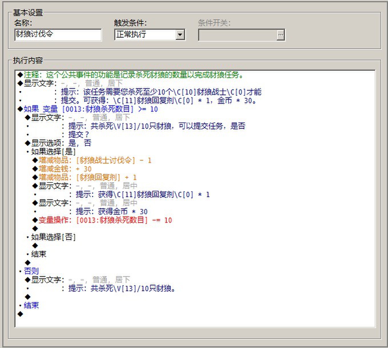This screenshot has height=348, width=388.
Task: Select 增减物品 [豺狼回复剂] + 1 command
Action: tap(84, 177)
